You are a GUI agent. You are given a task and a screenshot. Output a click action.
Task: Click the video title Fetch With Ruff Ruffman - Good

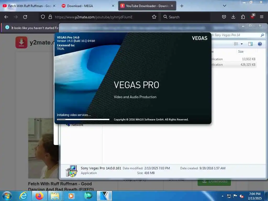pyautogui.click(x=60, y=184)
